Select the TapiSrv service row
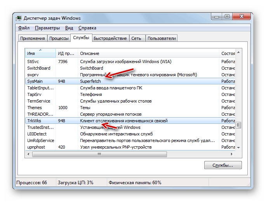 [130, 94]
